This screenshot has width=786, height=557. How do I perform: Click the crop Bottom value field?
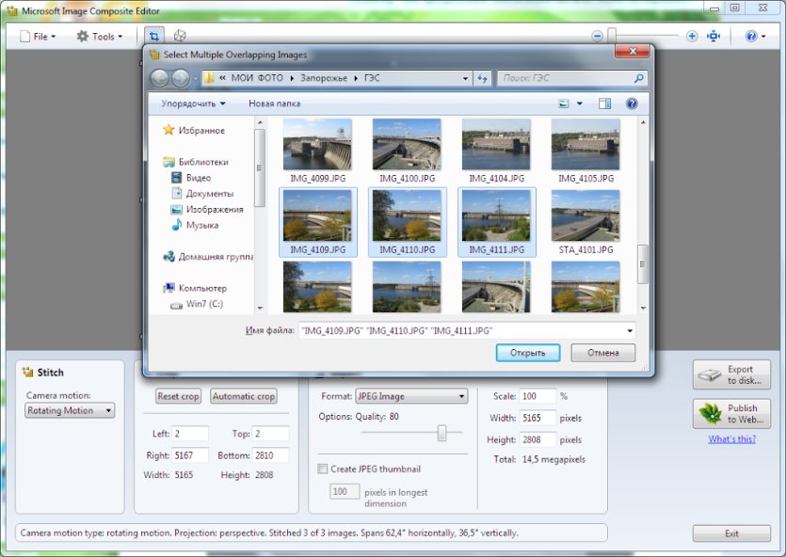point(271,455)
